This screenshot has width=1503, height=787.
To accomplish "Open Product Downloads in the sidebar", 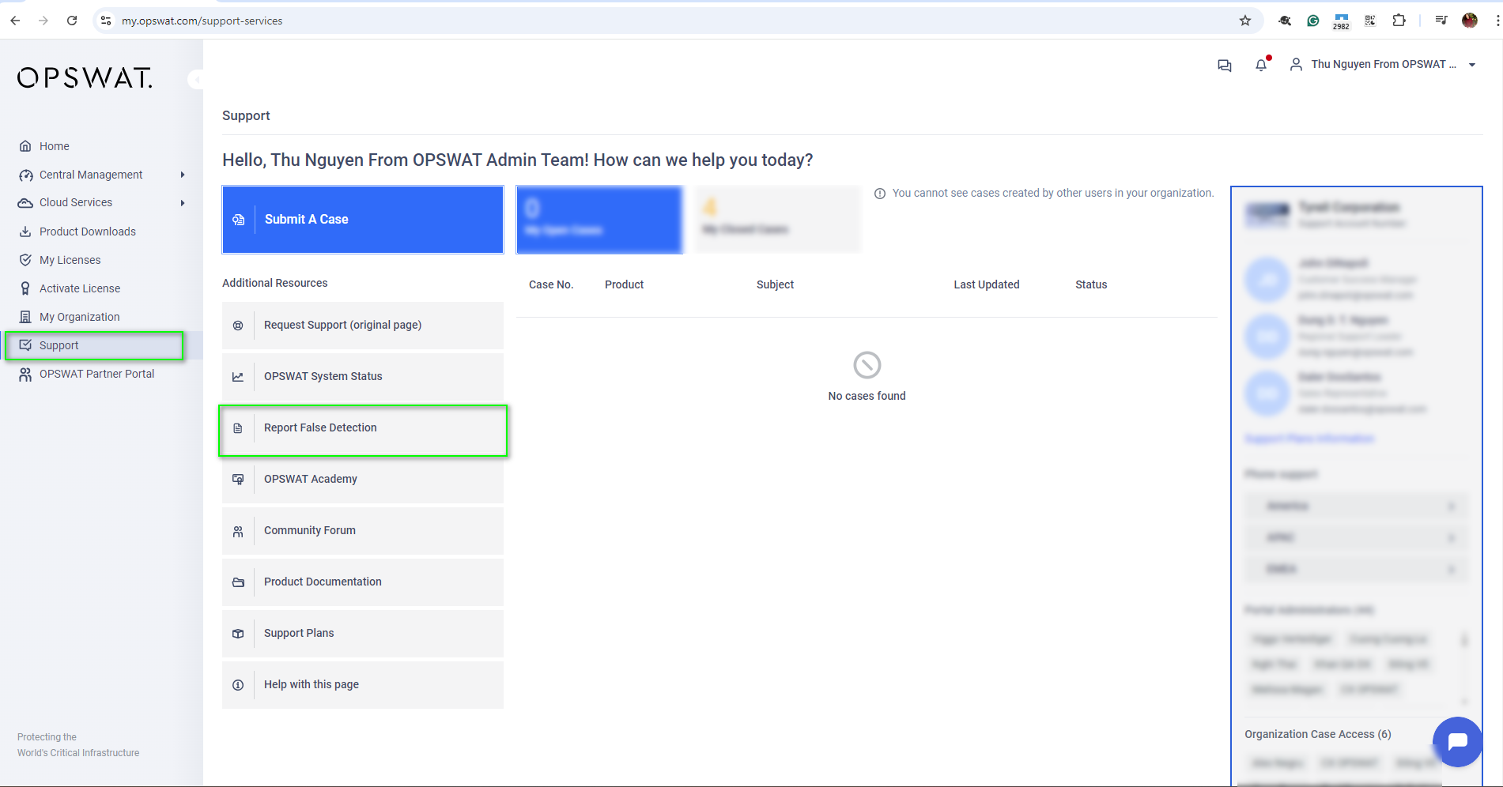I will click(87, 232).
